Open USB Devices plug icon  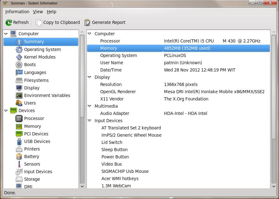pyautogui.click(x=19, y=141)
